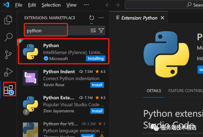Click Python Indent 7.5M download count
This screenshot has width=203, height=137.
(x=86, y=72)
